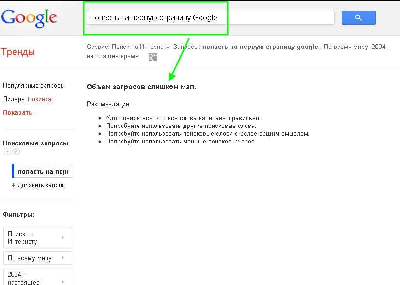Click the Поисковые запросы heading

coord(35,143)
